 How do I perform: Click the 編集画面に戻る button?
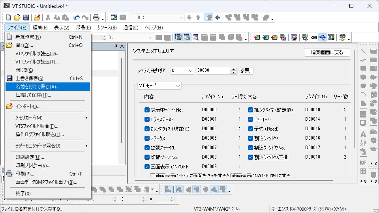tap(327, 52)
